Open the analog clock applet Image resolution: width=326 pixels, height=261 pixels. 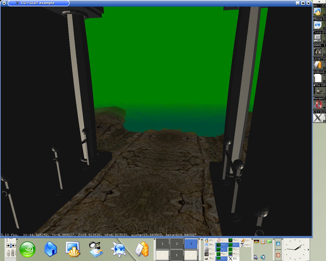pos(295,250)
